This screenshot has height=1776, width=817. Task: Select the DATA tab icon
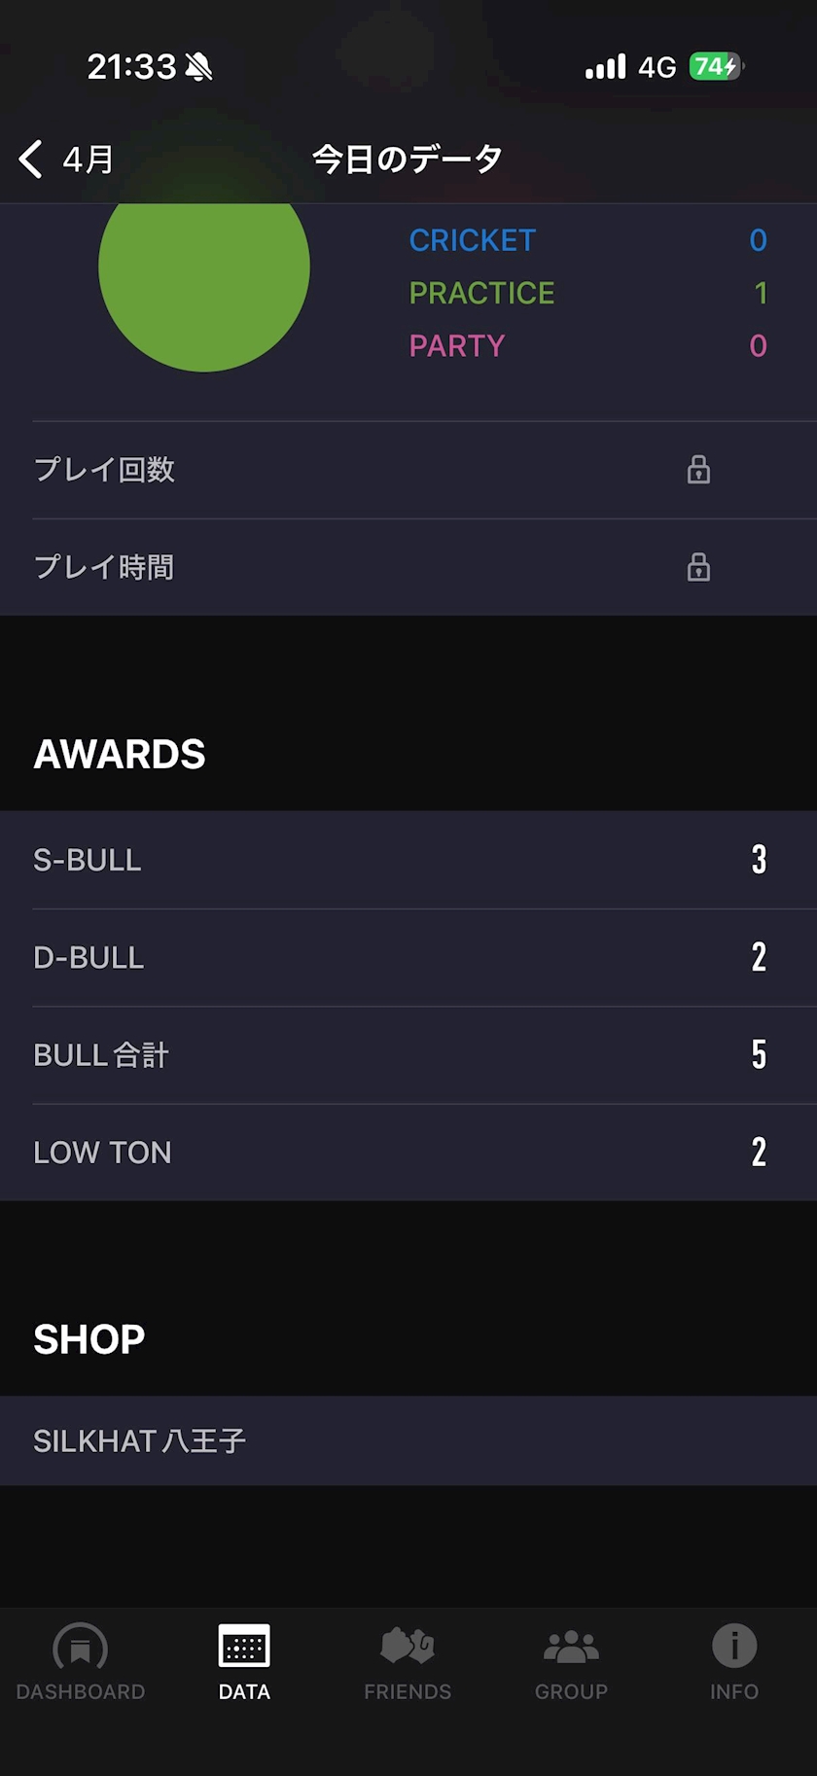tap(244, 1647)
